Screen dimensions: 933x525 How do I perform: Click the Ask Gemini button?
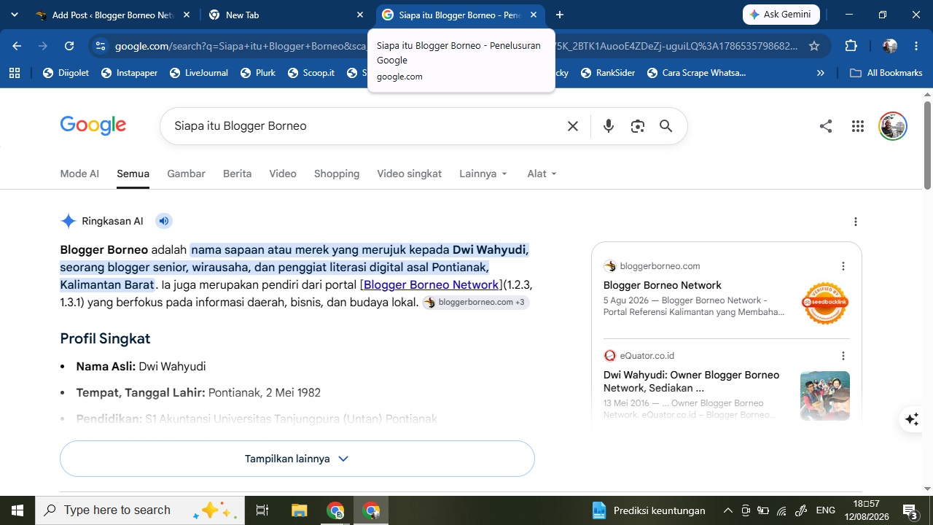781,15
